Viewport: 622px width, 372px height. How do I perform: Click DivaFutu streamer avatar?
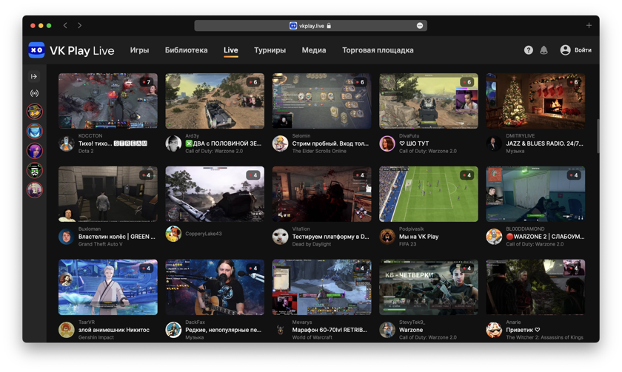[x=387, y=143]
